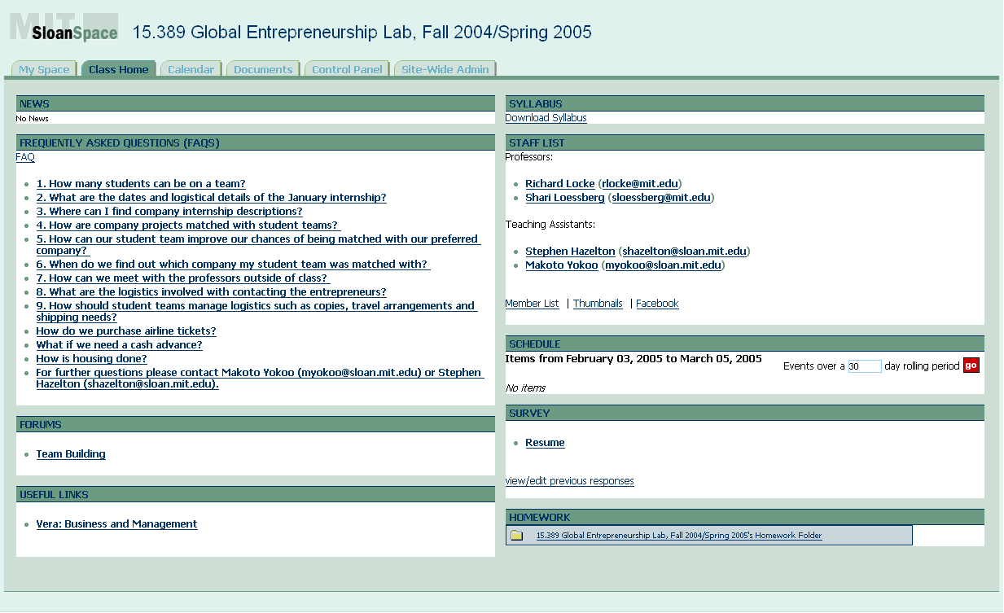Open the Site-Wide Admin tab
The width and height of the screenshot is (1004, 613).
pyautogui.click(x=445, y=70)
